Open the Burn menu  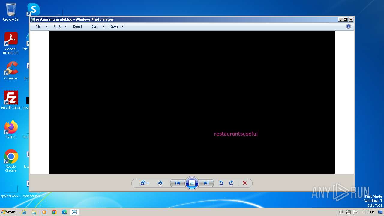(95, 26)
